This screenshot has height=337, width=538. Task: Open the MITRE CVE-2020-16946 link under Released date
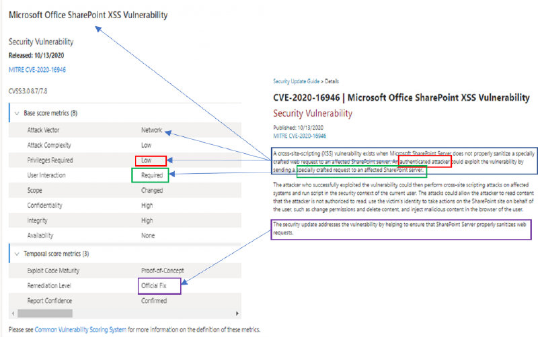37,70
